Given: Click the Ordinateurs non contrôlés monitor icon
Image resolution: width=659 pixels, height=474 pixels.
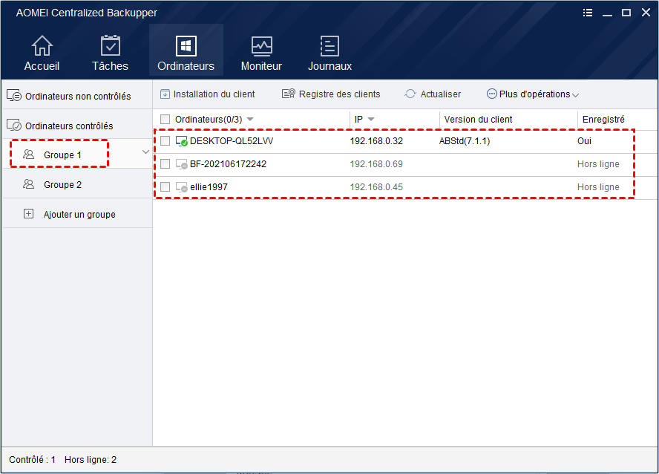Looking at the screenshot, I should coord(14,96).
